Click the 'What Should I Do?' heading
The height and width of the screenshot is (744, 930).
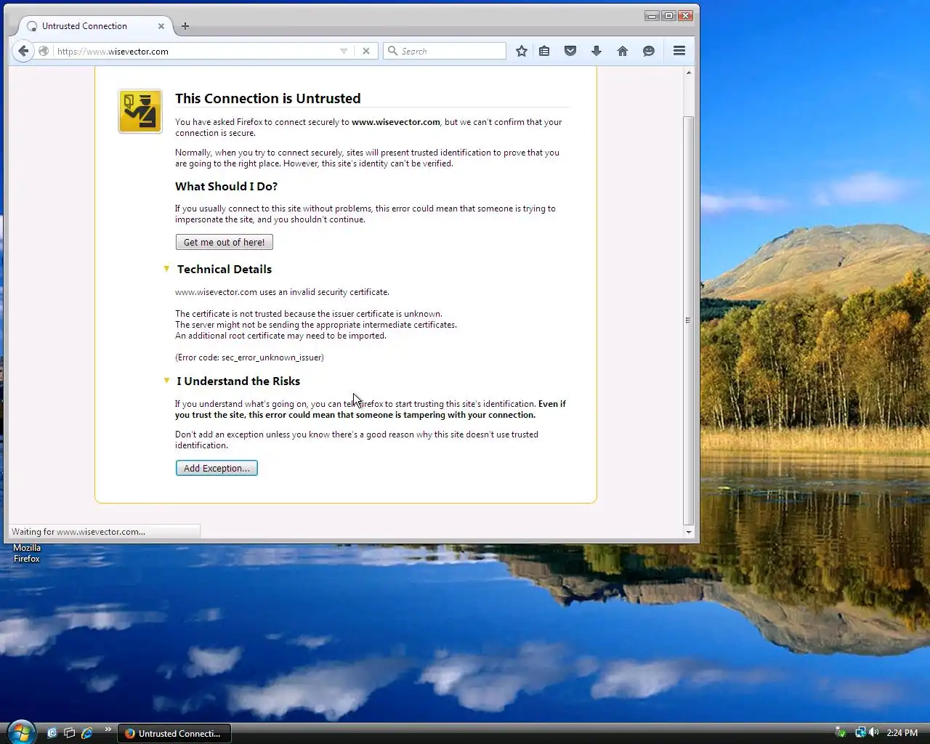tap(226, 186)
